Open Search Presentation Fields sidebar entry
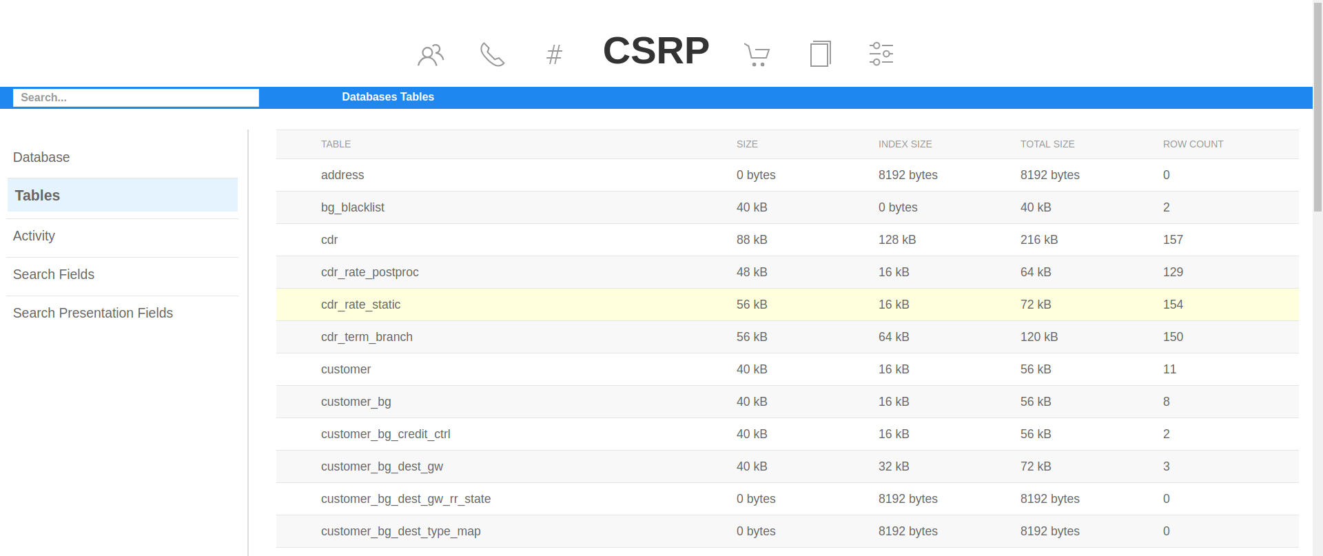 (x=93, y=313)
